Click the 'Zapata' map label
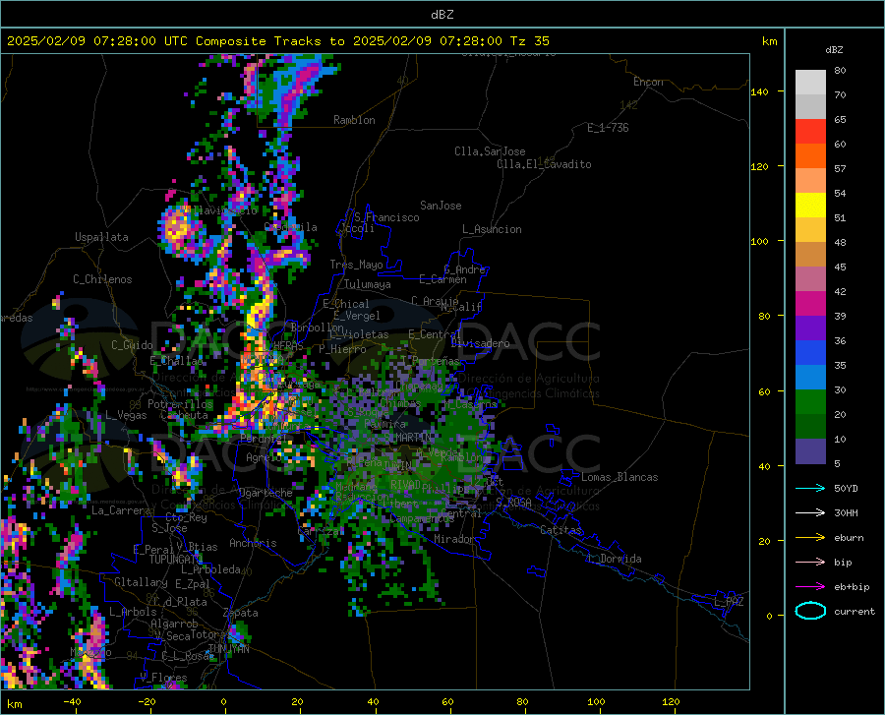Viewport: 885px width, 715px height. 241,613
